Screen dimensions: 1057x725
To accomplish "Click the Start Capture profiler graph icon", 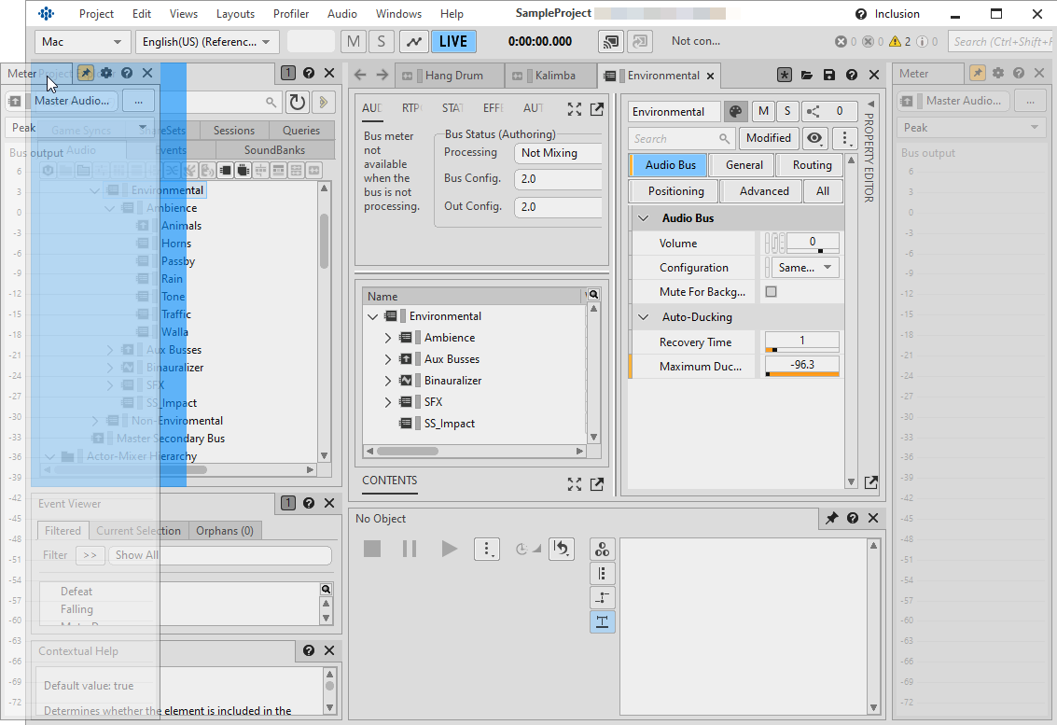I will [x=413, y=42].
